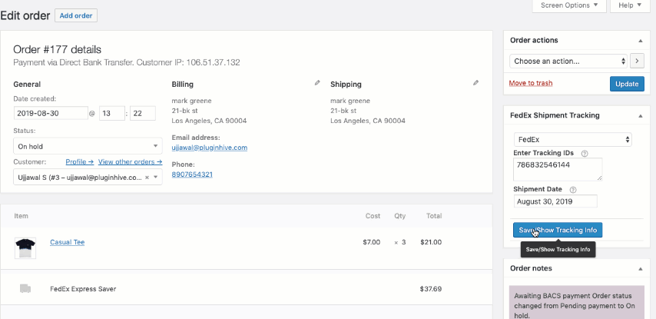
Task: Click the Order #177 details heading
Action: click(58, 49)
